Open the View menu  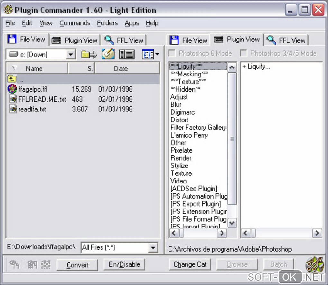pyautogui.click(x=46, y=23)
